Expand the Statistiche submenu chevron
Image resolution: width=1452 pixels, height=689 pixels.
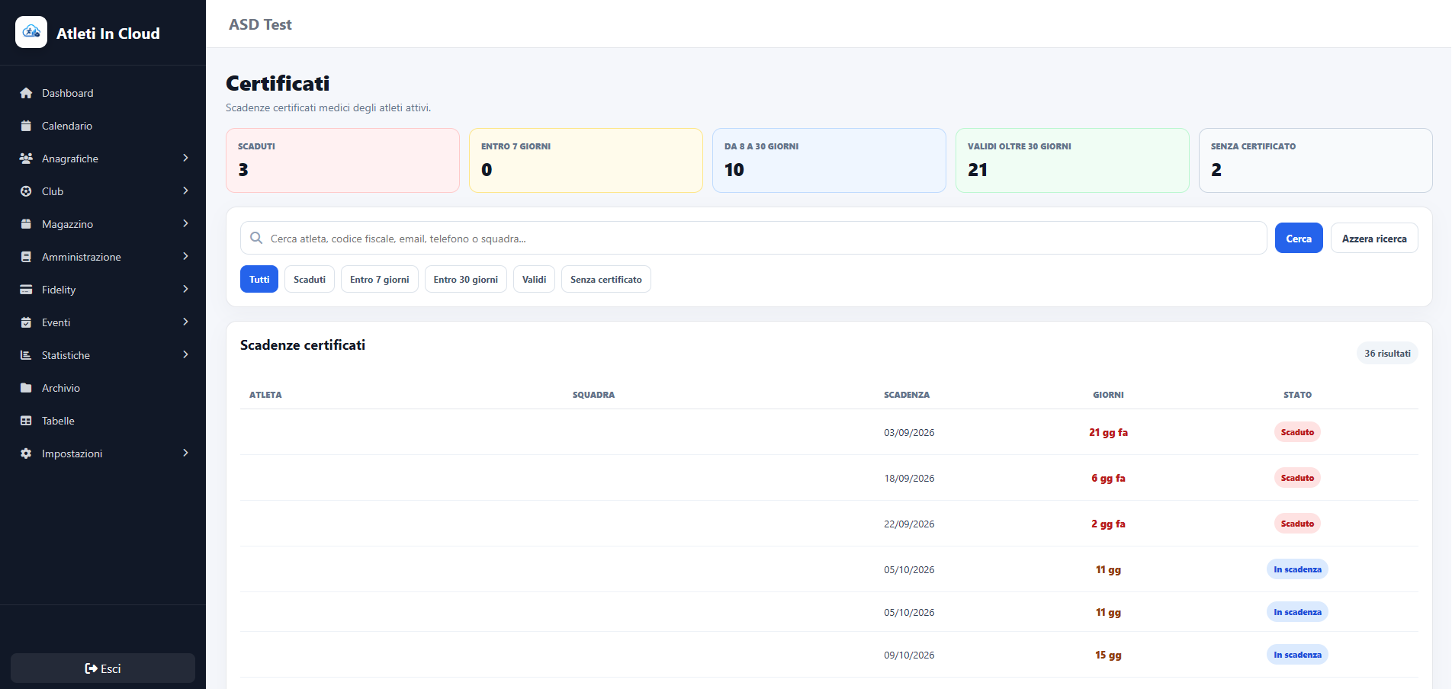click(x=185, y=354)
